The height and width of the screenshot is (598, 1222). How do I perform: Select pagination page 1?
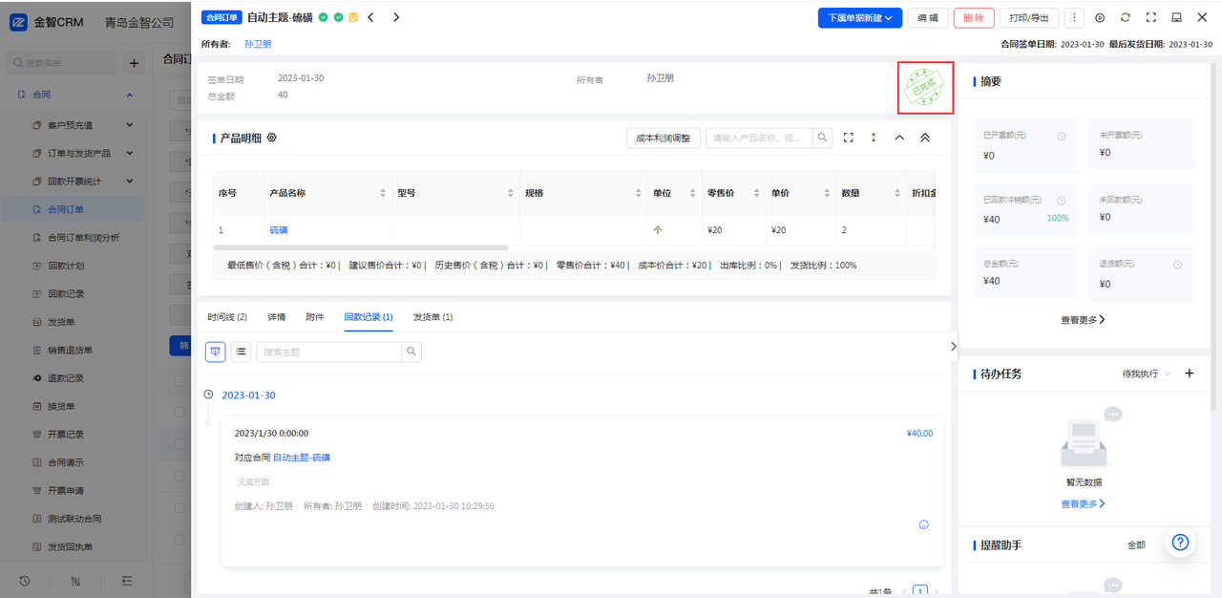pos(920,592)
